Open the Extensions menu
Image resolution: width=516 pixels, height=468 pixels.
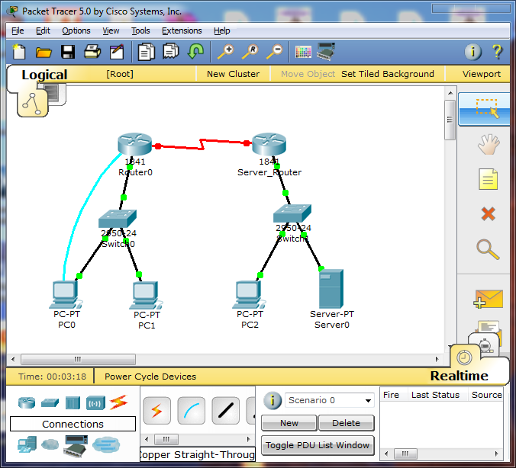[x=182, y=31]
